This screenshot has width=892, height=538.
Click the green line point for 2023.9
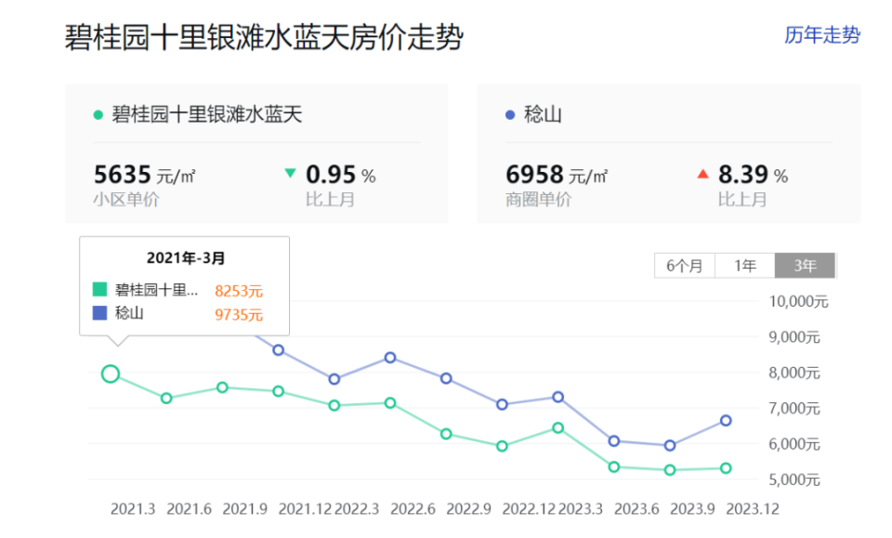(670, 470)
